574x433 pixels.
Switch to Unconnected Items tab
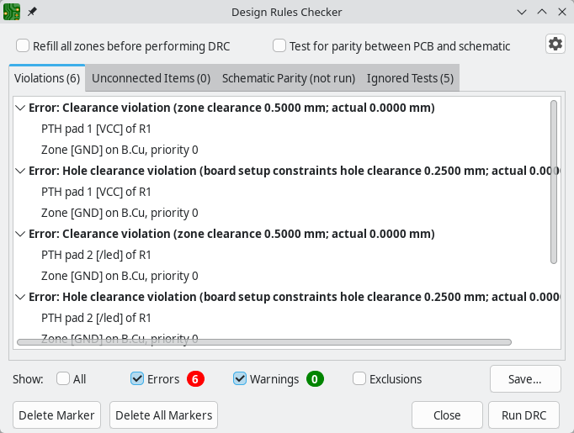(151, 78)
